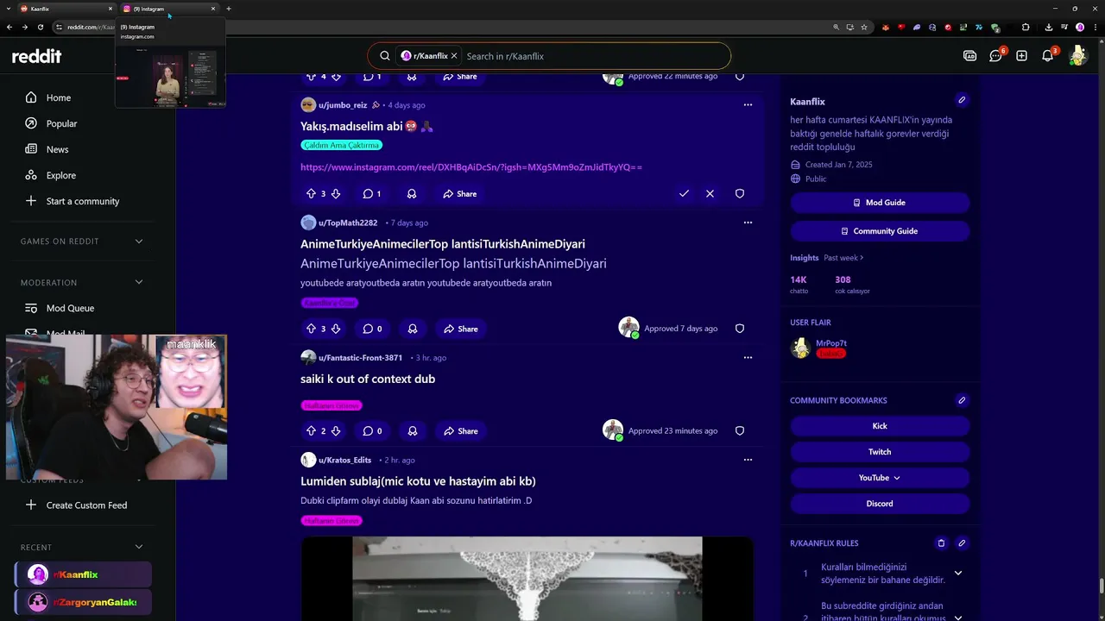
Task: Open Chrome extensions puzzle icon
Action: click(x=1026, y=27)
